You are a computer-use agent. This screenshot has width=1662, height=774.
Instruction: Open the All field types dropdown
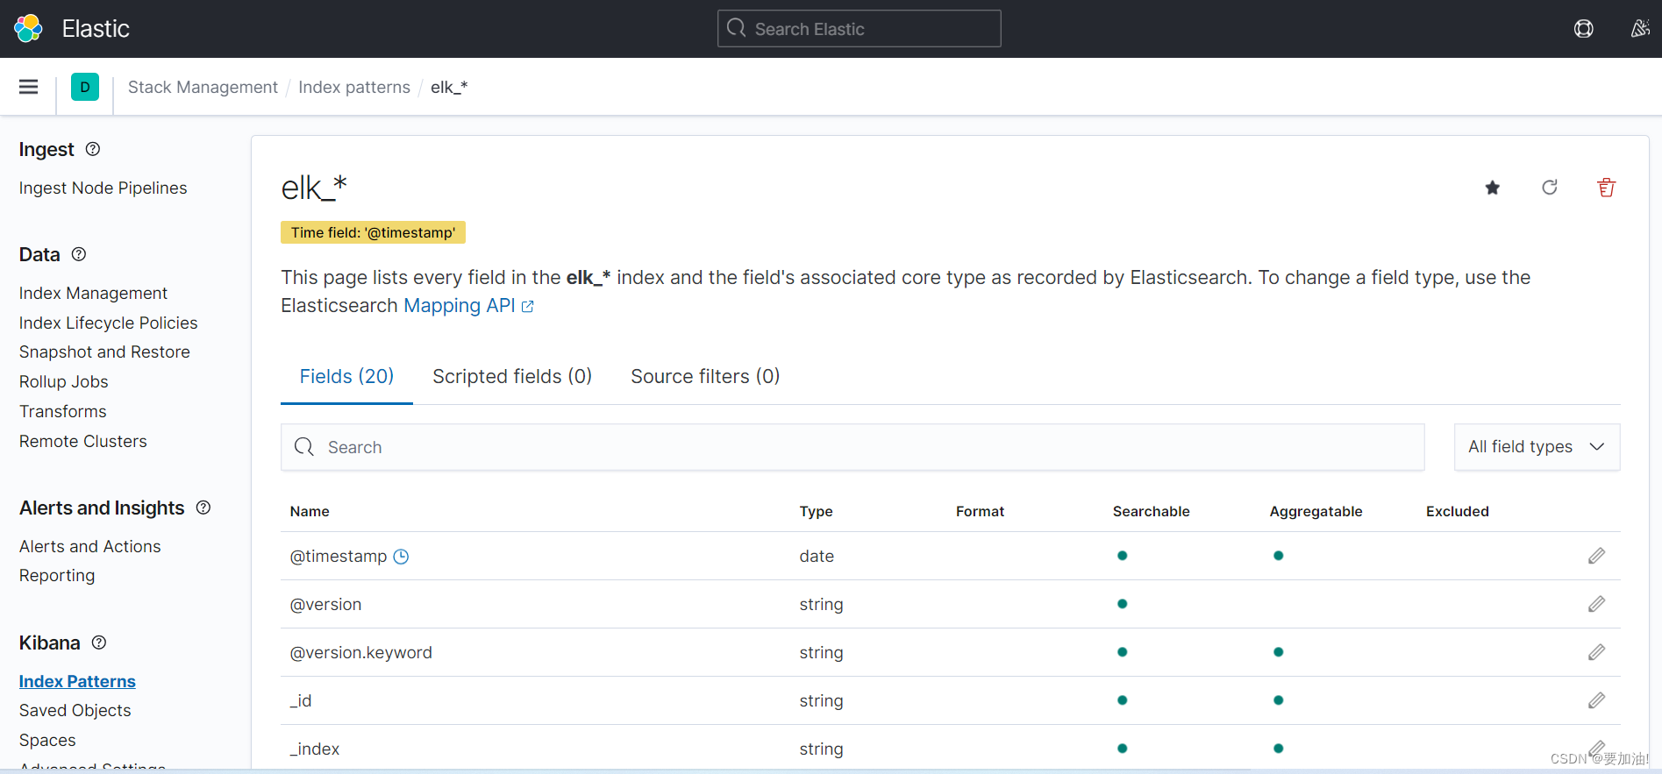tap(1537, 447)
